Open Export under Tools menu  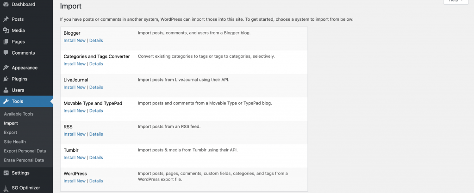click(11, 132)
